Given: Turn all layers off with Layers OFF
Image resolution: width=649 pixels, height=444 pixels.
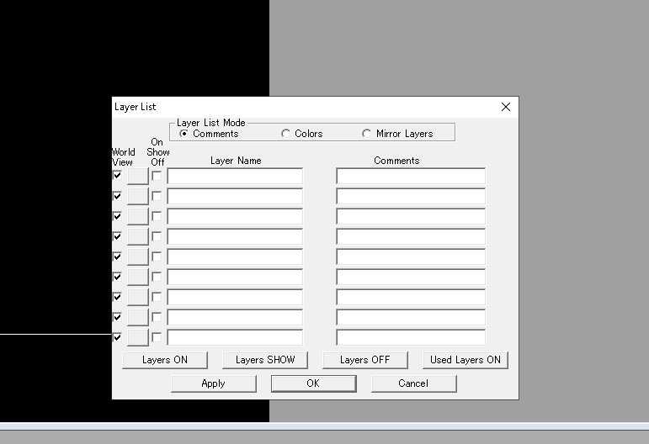Looking at the screenshot, I should pyautogui.click(x=365, y=360).
